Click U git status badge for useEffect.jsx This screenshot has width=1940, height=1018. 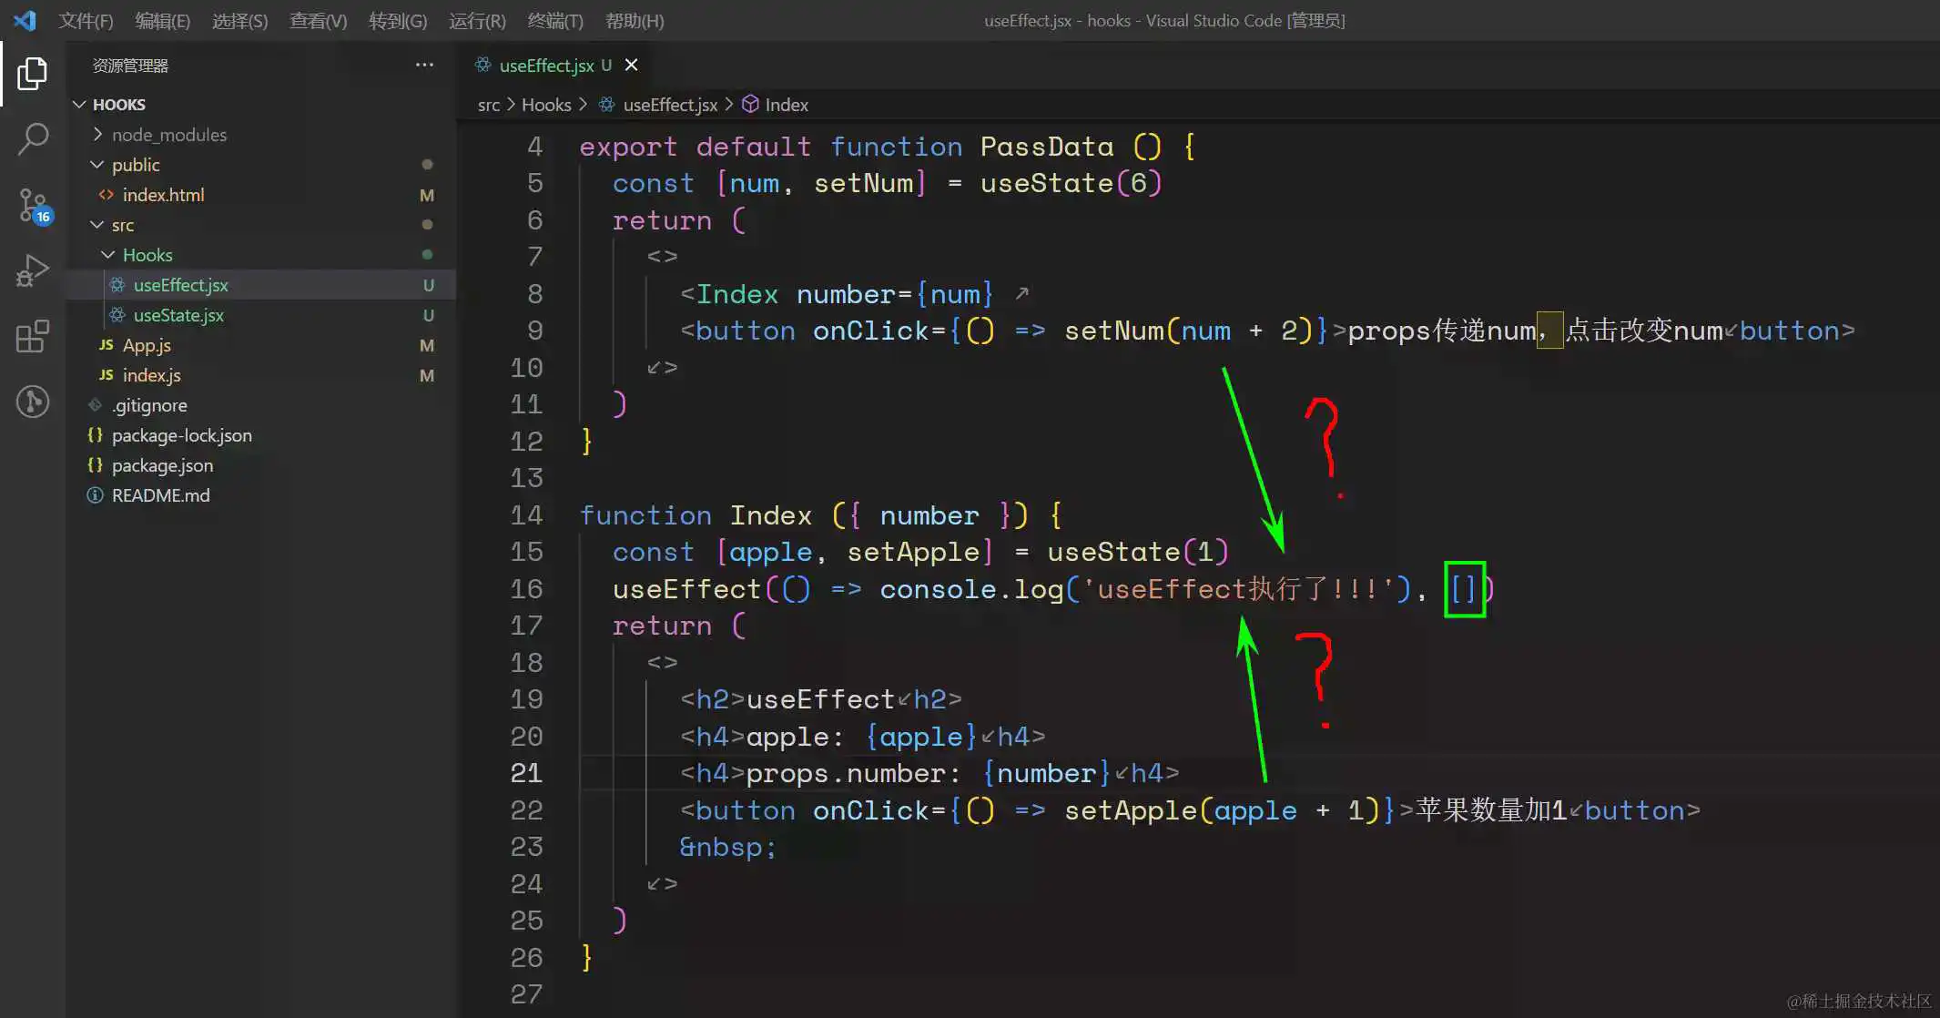coord(428,285)
